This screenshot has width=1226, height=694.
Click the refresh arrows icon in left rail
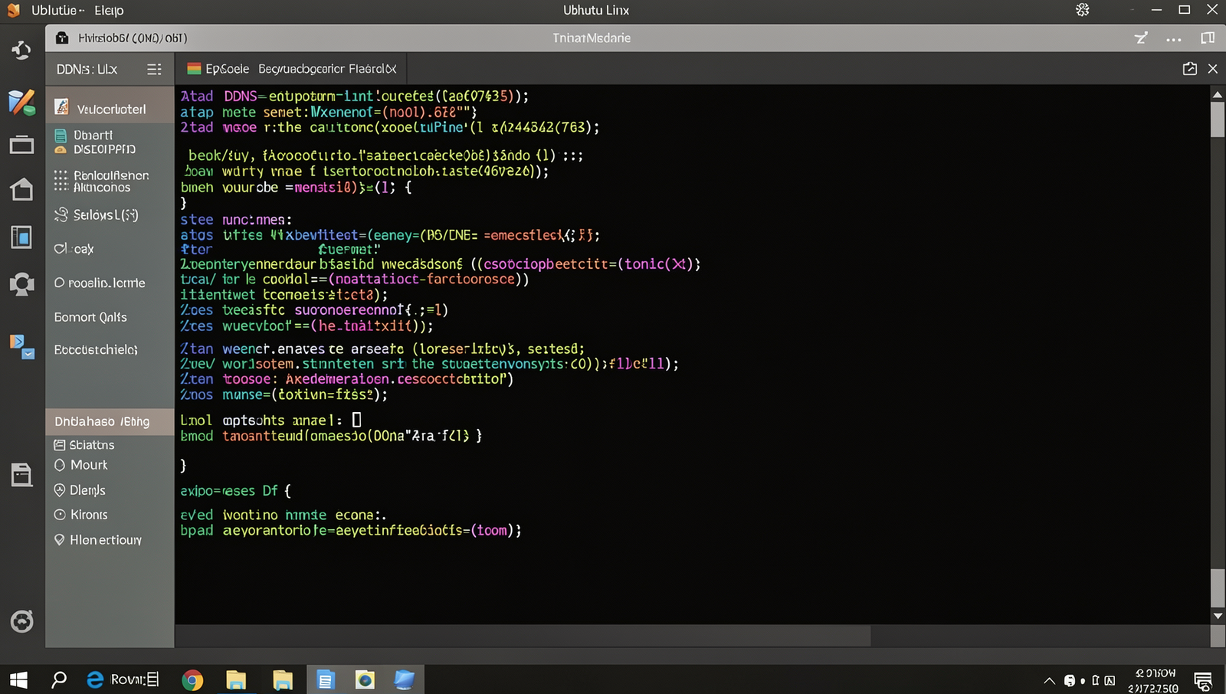click(21, 51)
